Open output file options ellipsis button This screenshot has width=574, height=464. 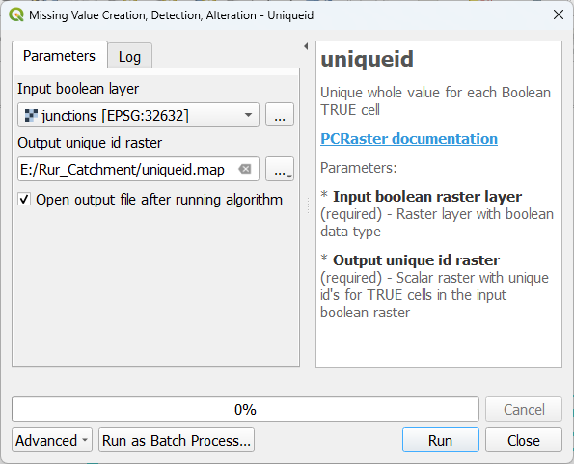point(280,169)
